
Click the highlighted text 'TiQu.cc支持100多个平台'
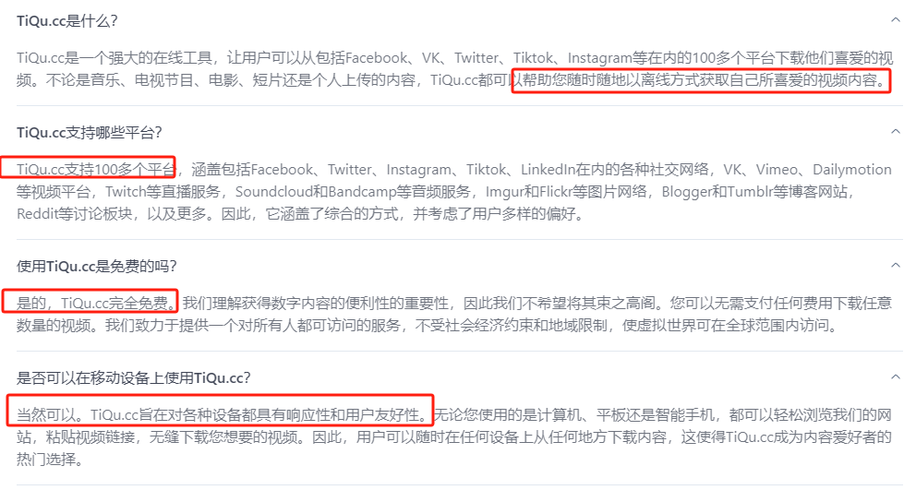click(x=96, y=170)
